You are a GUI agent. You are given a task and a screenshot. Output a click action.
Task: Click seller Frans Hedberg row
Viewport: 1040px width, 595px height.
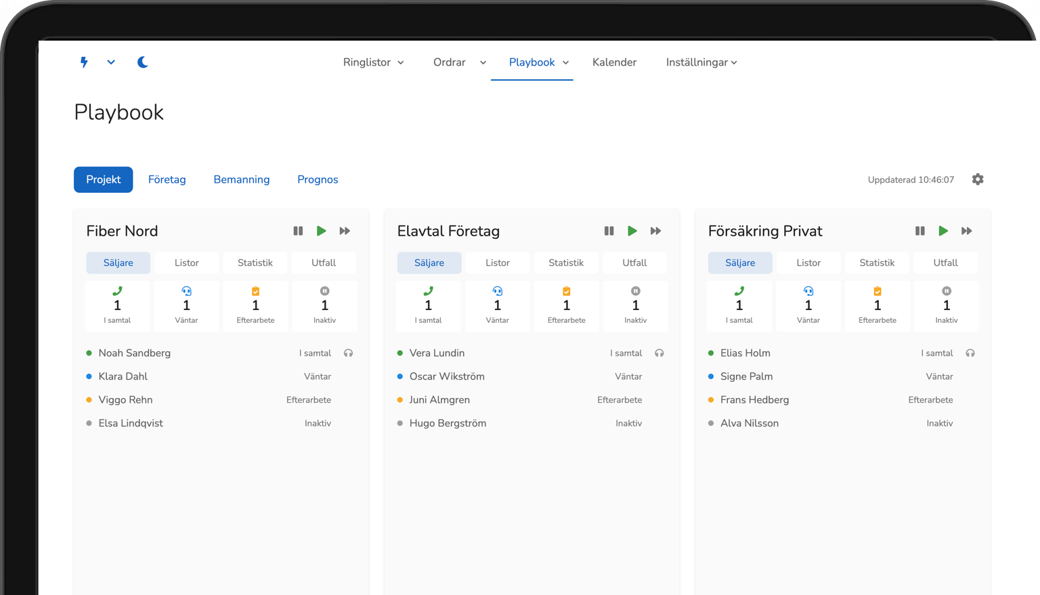(843, 400)
